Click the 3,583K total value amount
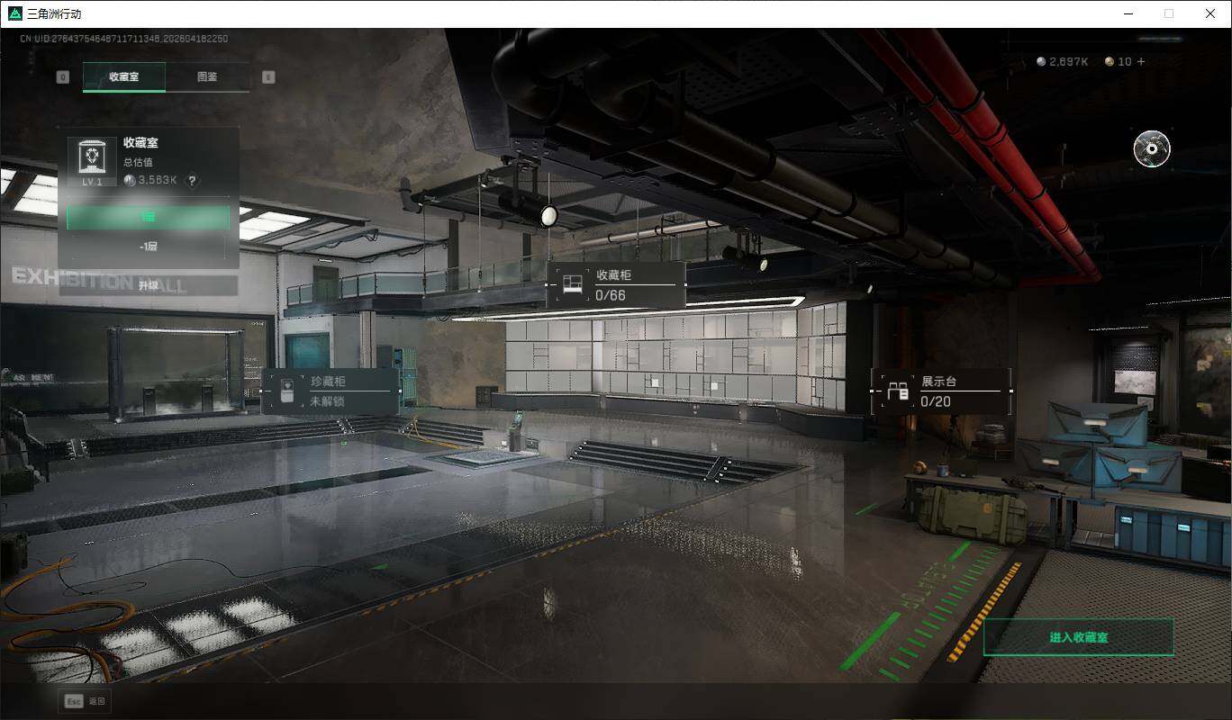Screen dimensions: 1232x720 click(x=158, y=180)
